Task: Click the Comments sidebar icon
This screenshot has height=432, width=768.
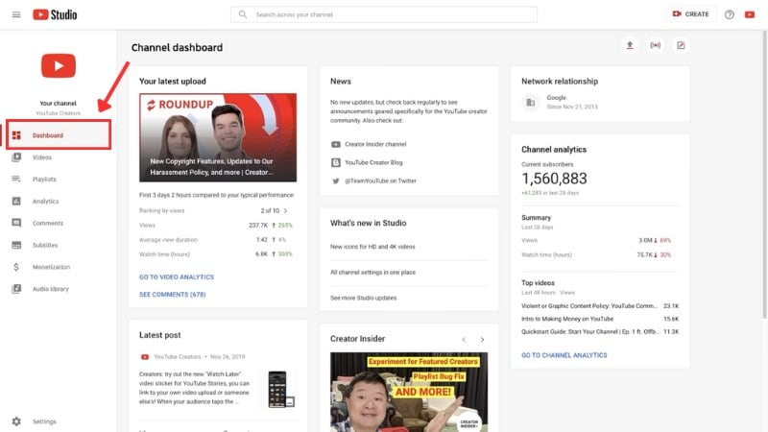Action: 16,223
